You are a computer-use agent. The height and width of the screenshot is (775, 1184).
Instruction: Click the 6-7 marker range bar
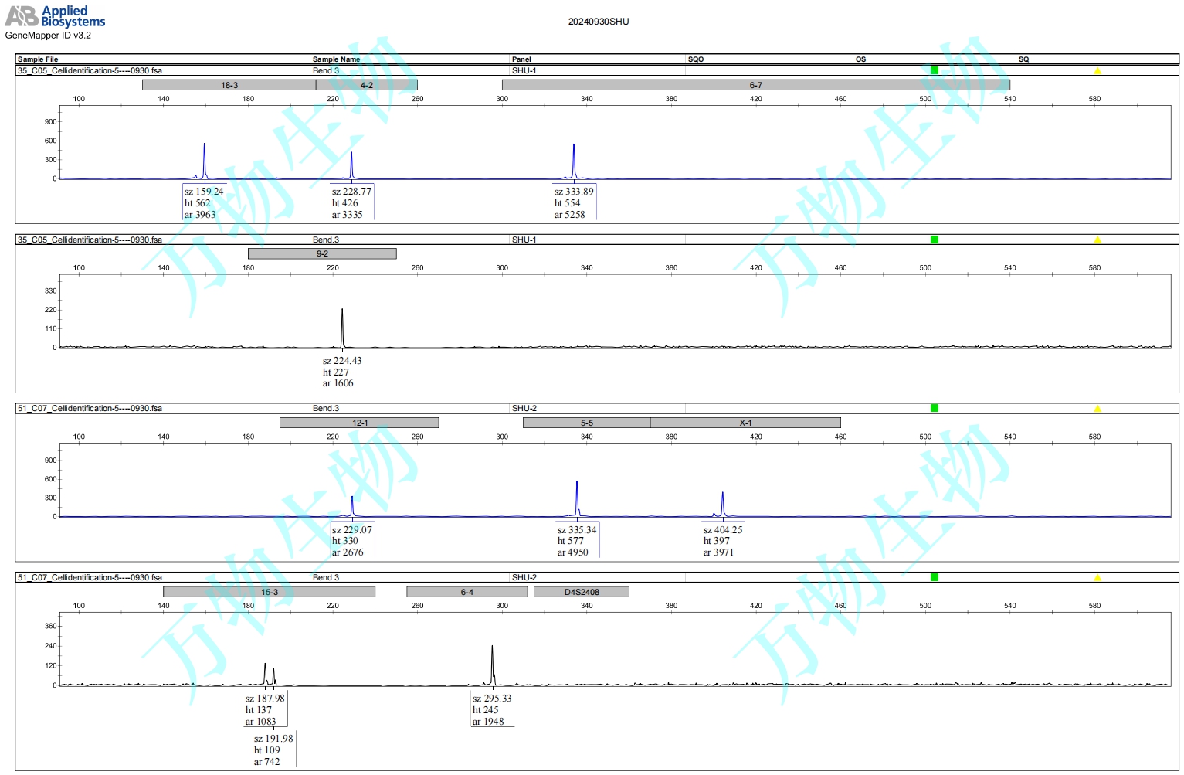click(755, 85)
